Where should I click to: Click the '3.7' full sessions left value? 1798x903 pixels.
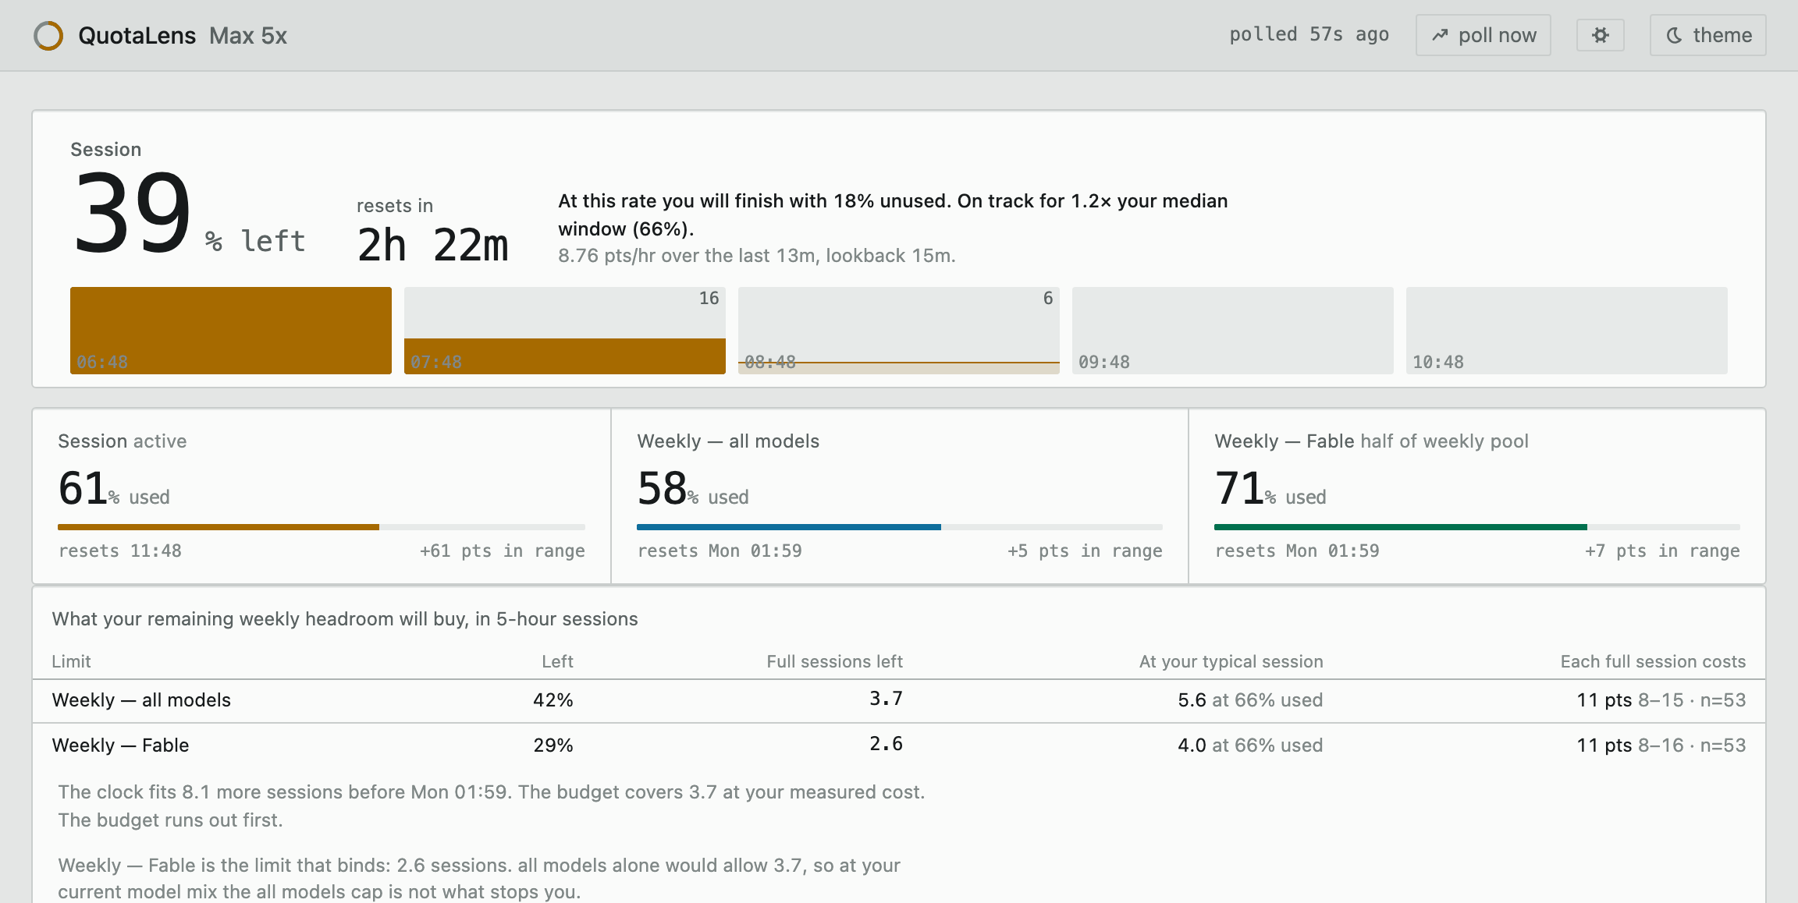coord(887,699)
